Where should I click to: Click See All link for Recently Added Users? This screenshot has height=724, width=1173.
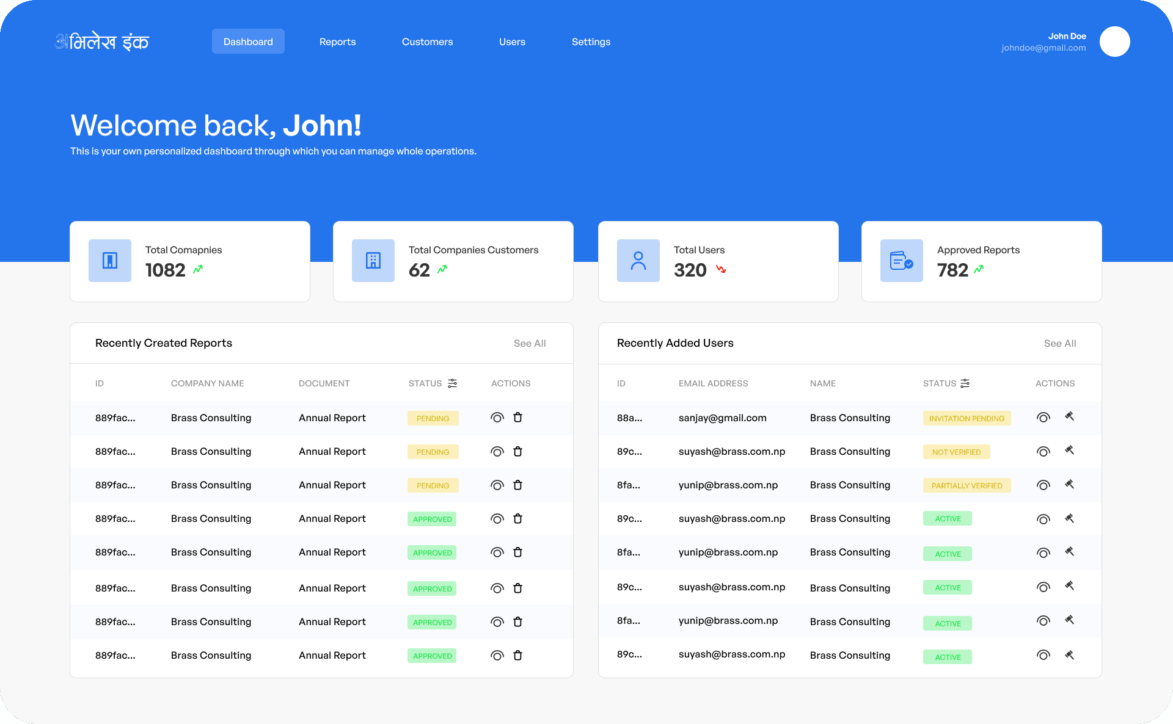(1060, 342)
